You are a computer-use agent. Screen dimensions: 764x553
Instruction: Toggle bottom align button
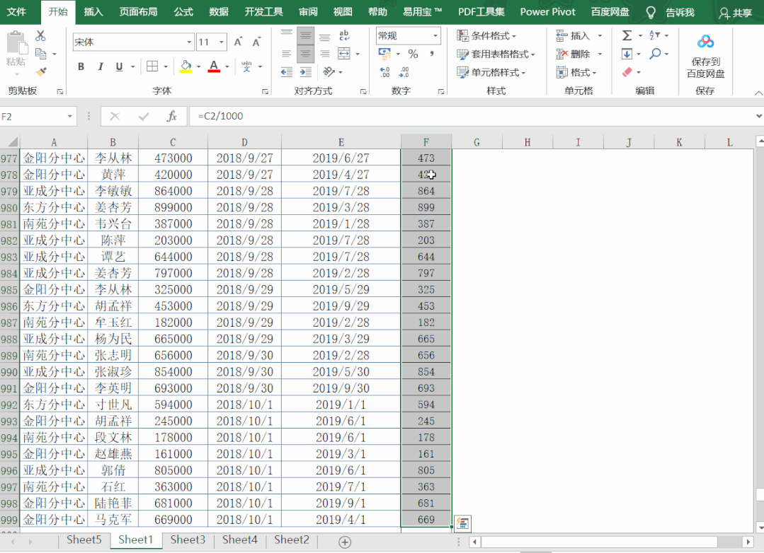[324, 35]
